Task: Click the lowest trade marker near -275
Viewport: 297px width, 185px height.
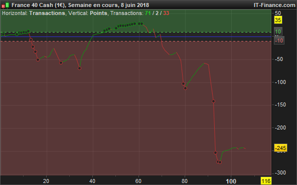Action: [220, 162]
